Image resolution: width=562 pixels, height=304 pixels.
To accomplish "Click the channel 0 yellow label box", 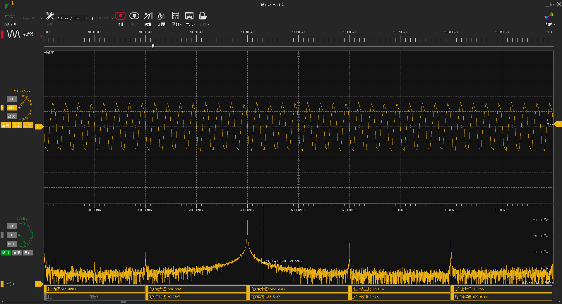I will click(x=2, y=108).
